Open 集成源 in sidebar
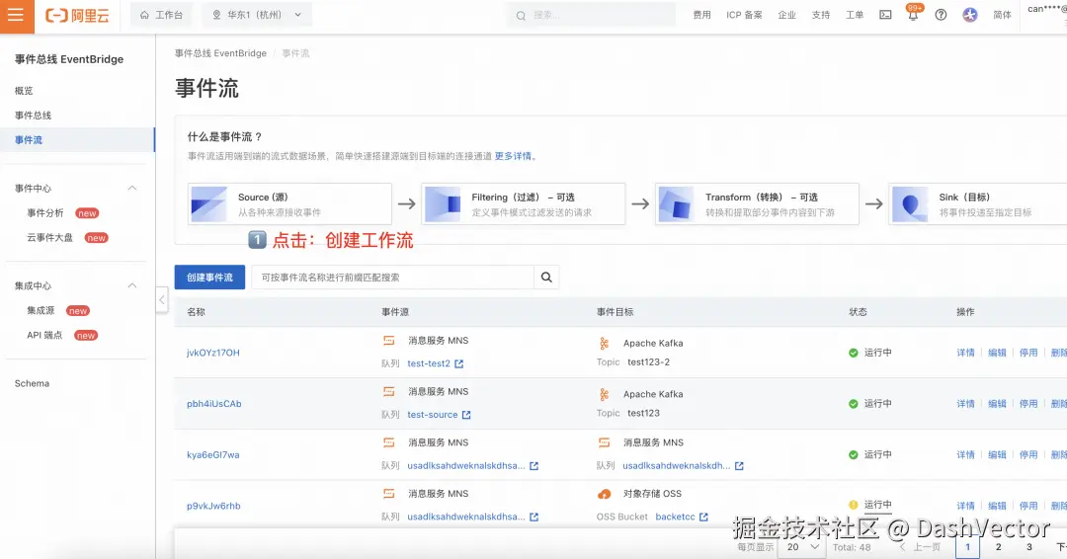Image resolution: width=1067 pixels, height=559 pixels. click(x=41, y=310)
